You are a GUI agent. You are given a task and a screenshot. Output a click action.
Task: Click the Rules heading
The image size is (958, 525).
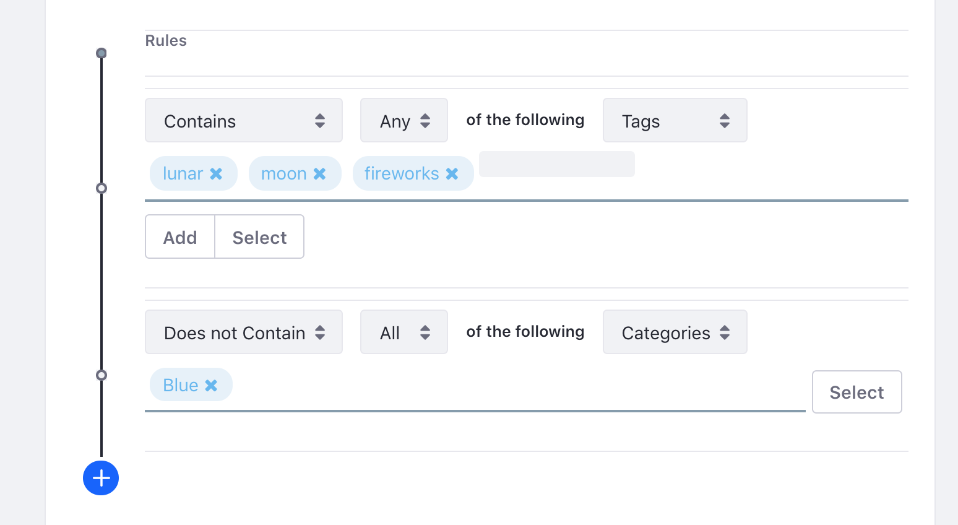(x=166, y=41)
